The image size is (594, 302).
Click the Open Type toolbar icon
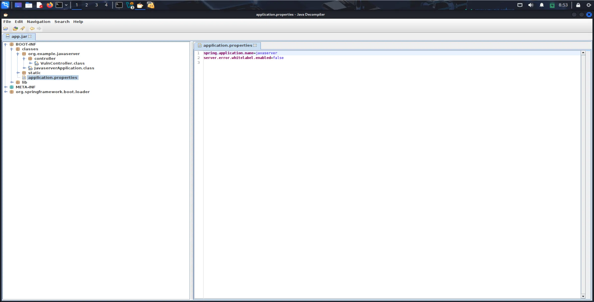(15, 29)
